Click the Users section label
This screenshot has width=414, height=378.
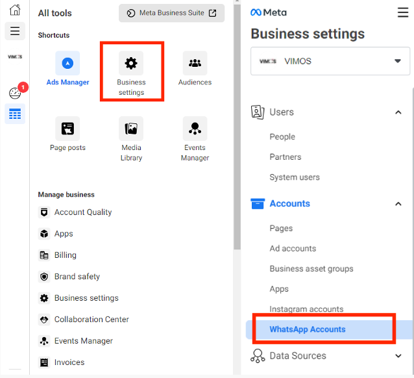[282, 112]
